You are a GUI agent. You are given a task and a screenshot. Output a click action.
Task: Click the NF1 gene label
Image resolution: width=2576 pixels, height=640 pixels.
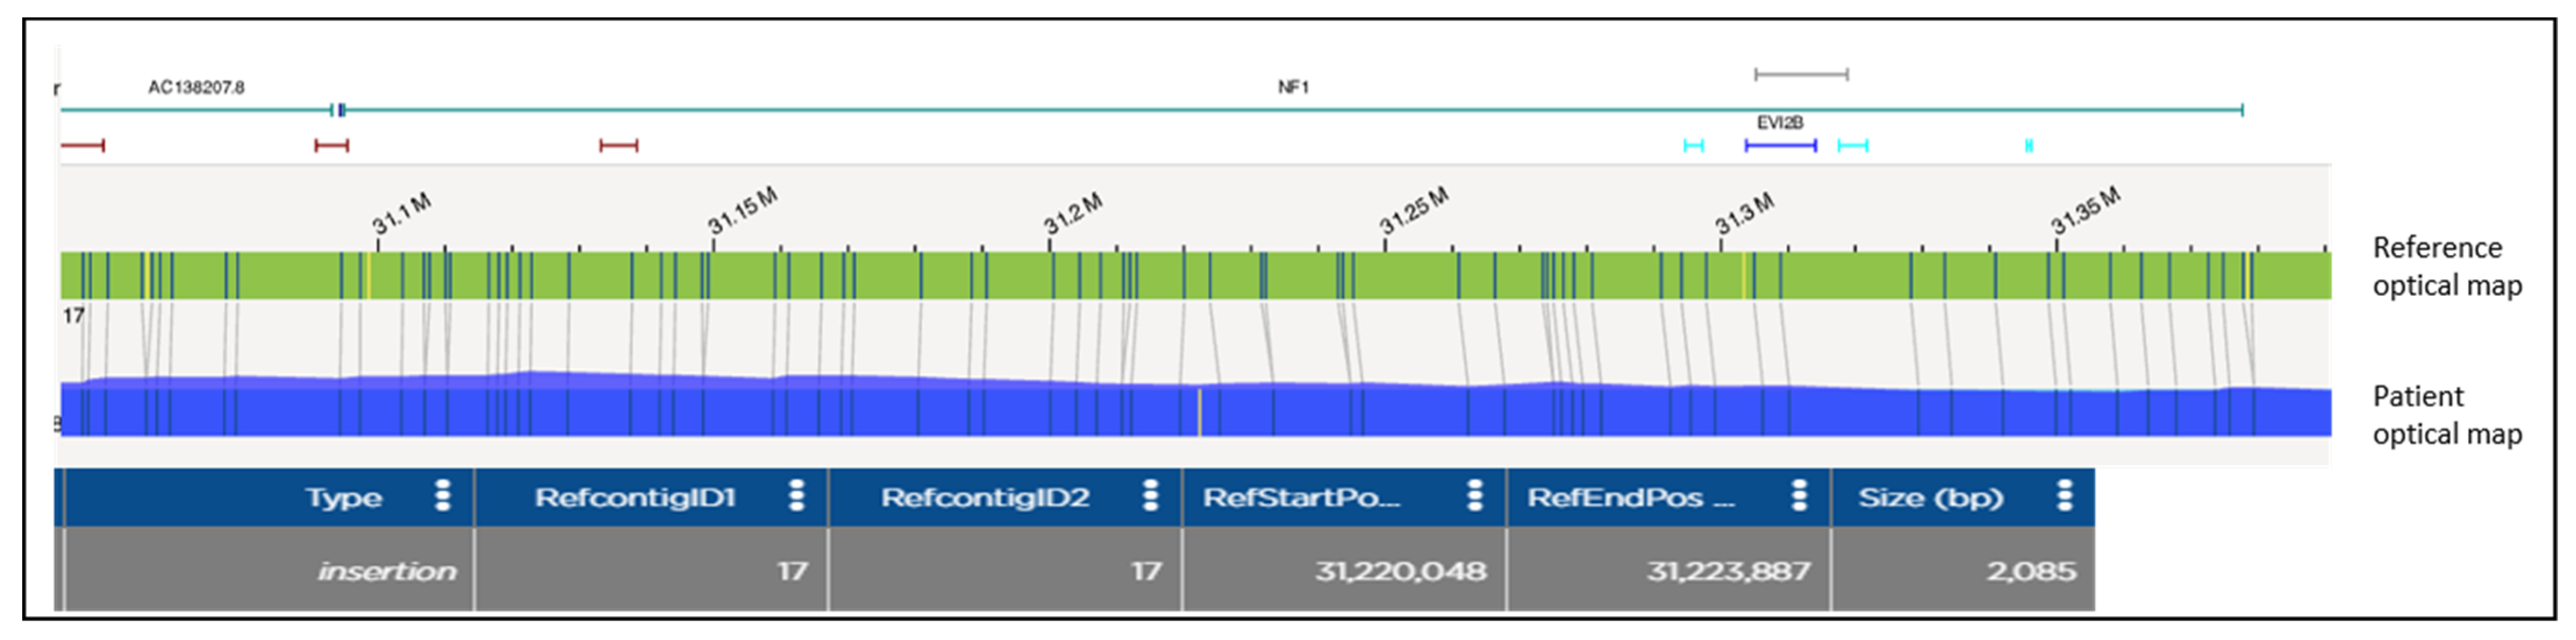point(1293,88)
